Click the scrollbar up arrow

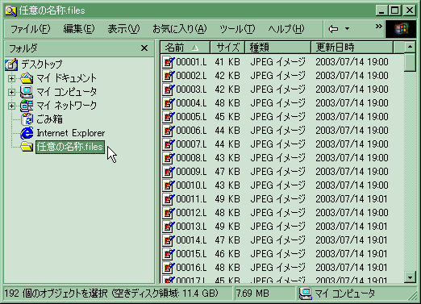pos(410,47)
